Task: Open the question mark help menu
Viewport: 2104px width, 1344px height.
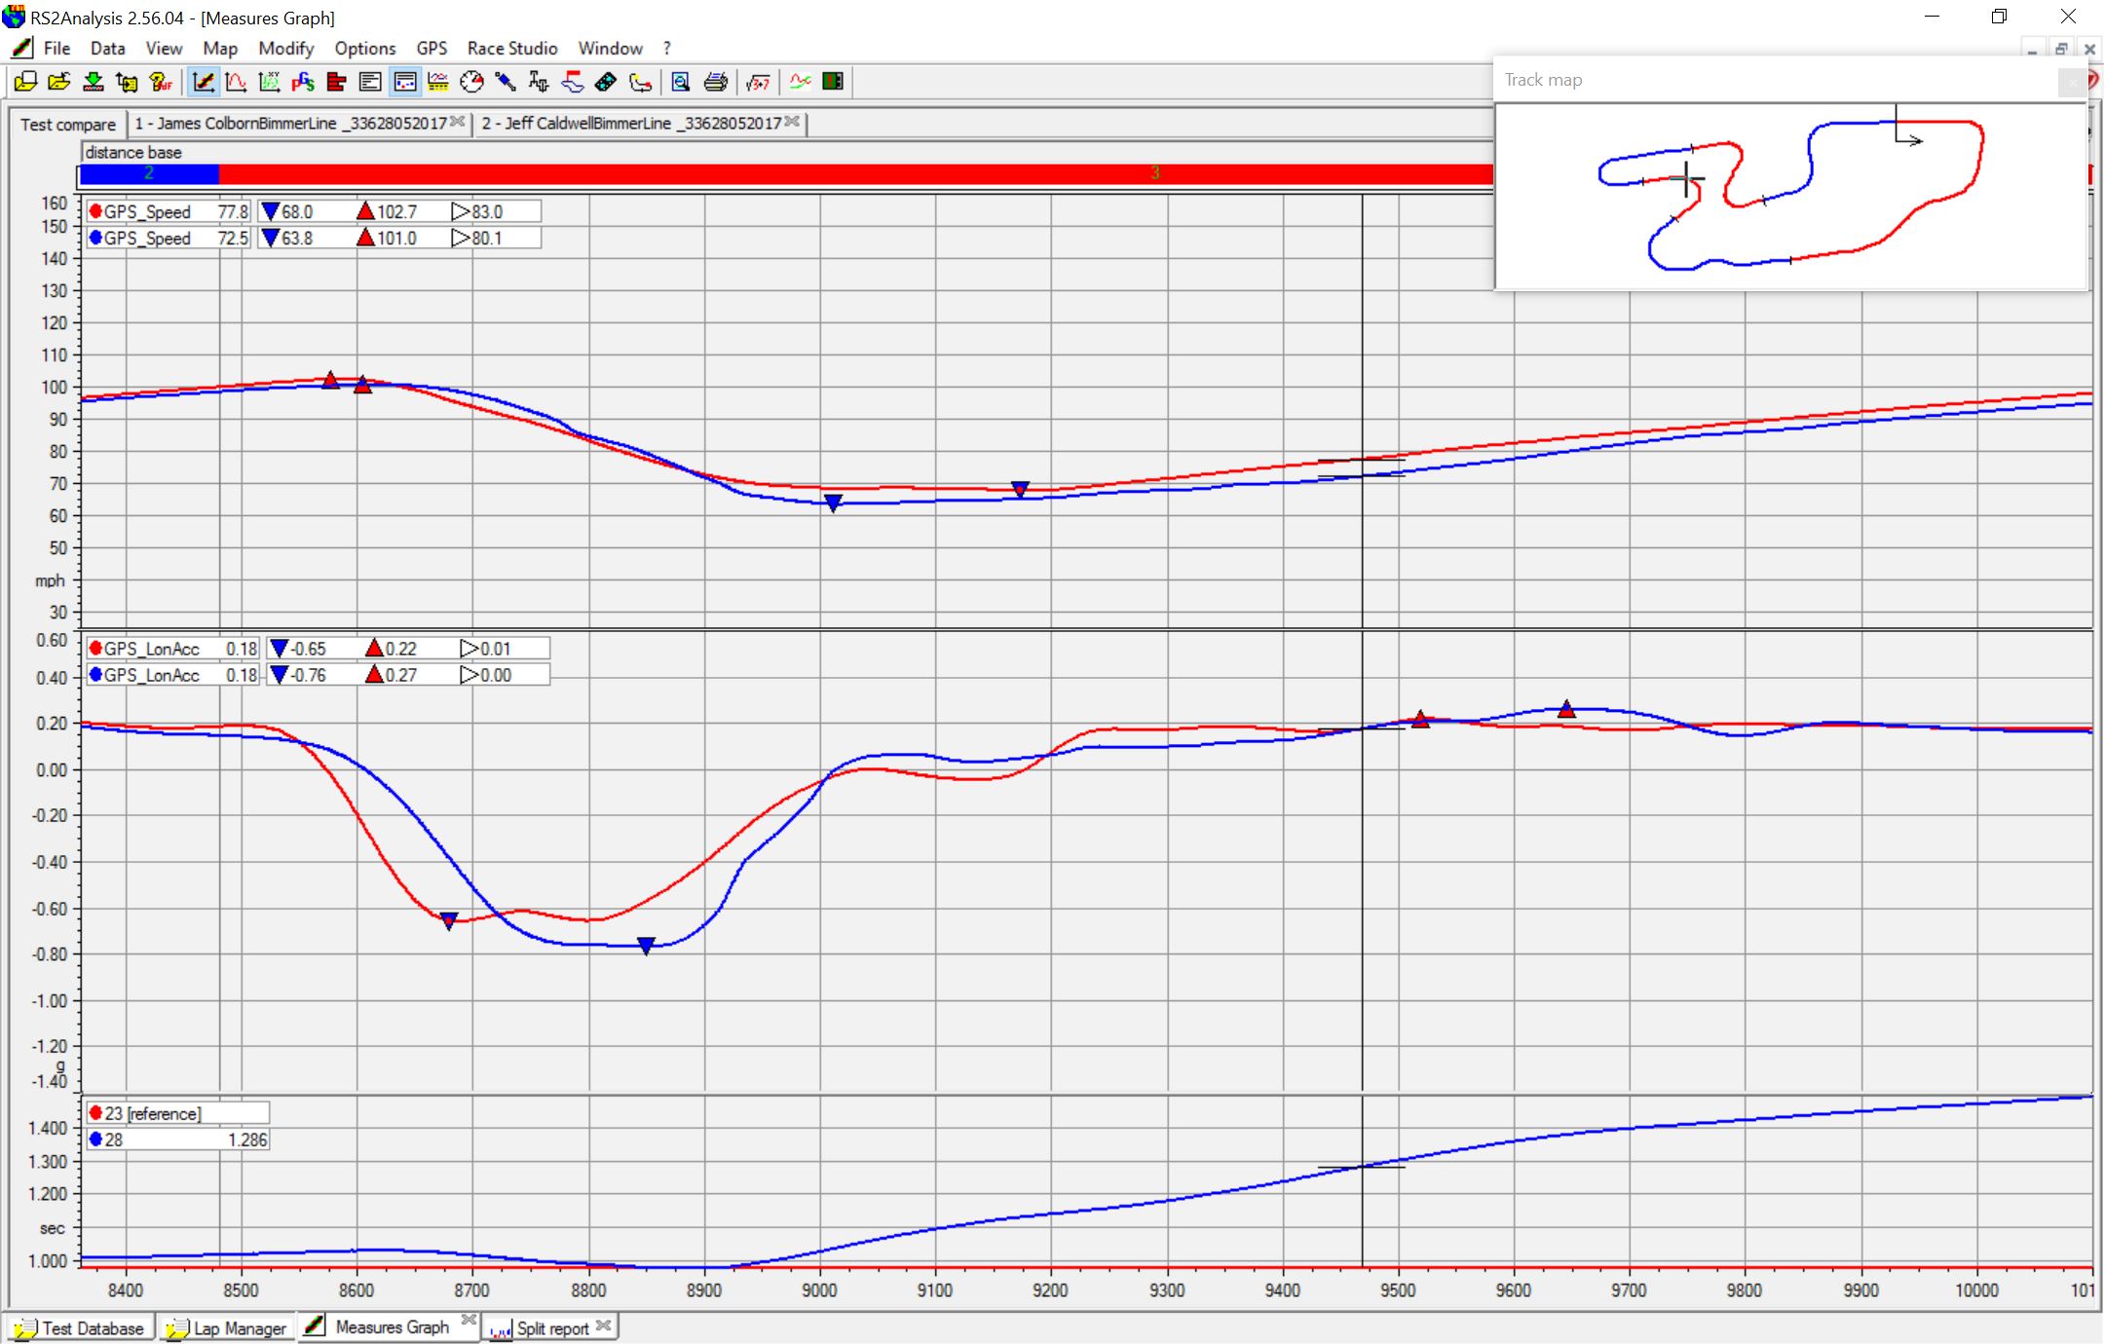Action: point(667,48)
